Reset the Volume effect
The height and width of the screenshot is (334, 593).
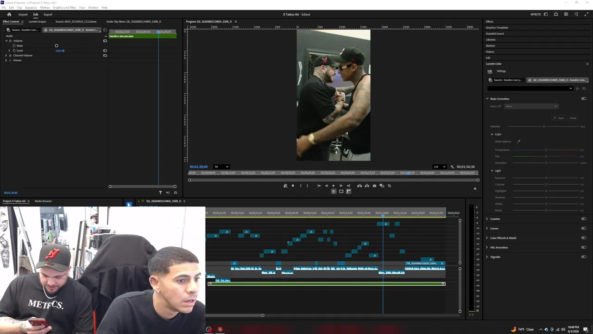click(x=105, y=41)
